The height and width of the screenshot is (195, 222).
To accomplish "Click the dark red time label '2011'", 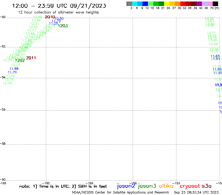I will (31, 58).
